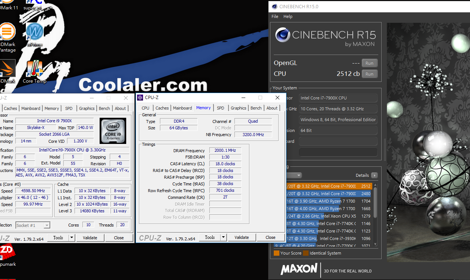470x280 pixels.
Task: Launch the wPrime desktop shortcut
Action: click(34, 35)
